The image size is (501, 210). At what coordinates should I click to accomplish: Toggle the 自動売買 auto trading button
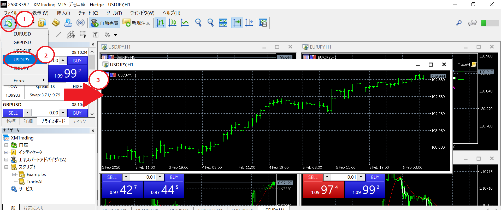tap(104, 23)
